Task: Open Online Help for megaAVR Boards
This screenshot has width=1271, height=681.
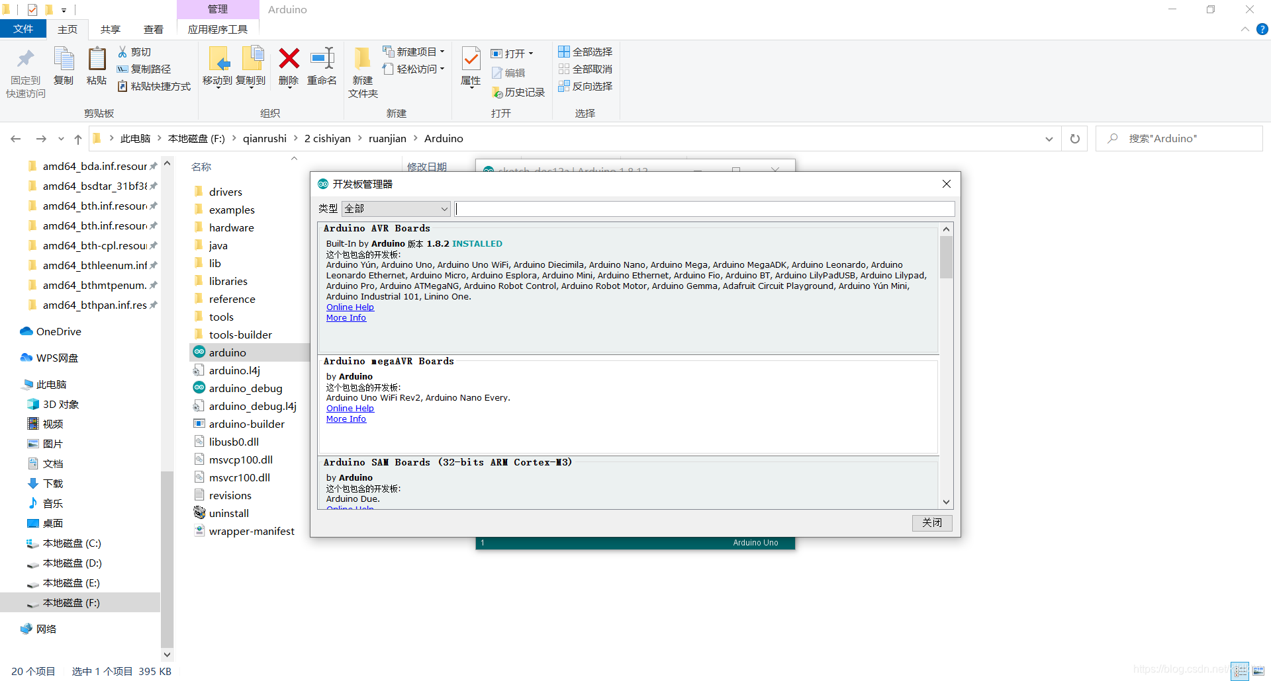Action: [x=350, y=409]
